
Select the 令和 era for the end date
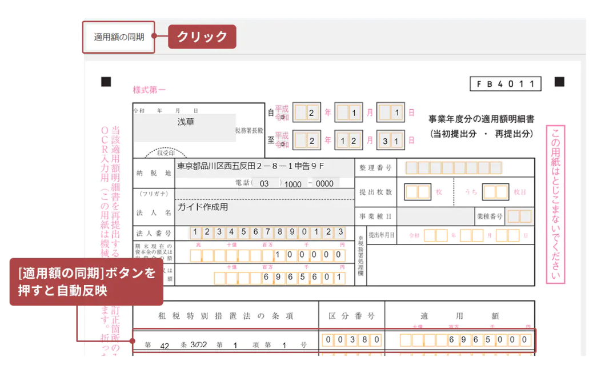coord(282,145)
